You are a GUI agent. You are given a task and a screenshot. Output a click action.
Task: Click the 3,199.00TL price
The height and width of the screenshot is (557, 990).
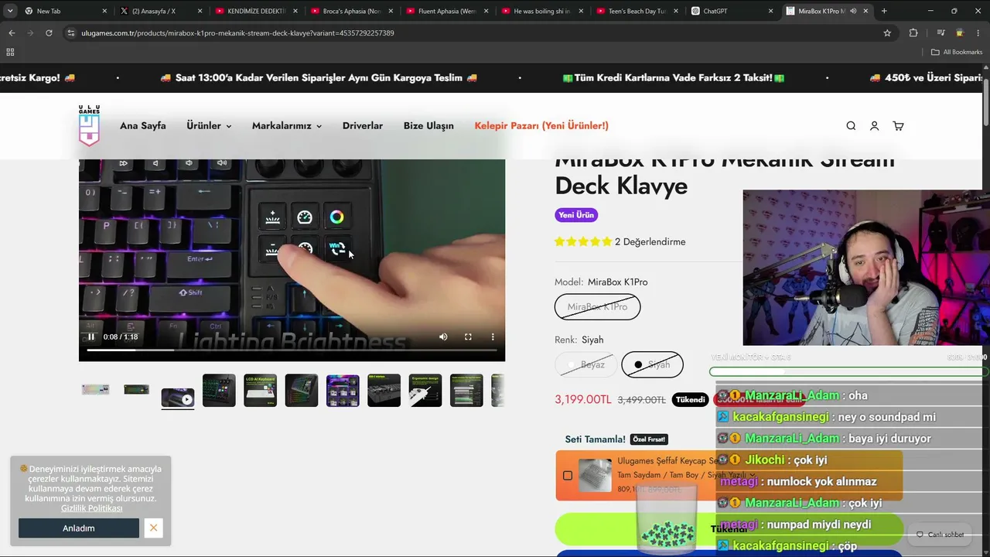tap(583, 400)
